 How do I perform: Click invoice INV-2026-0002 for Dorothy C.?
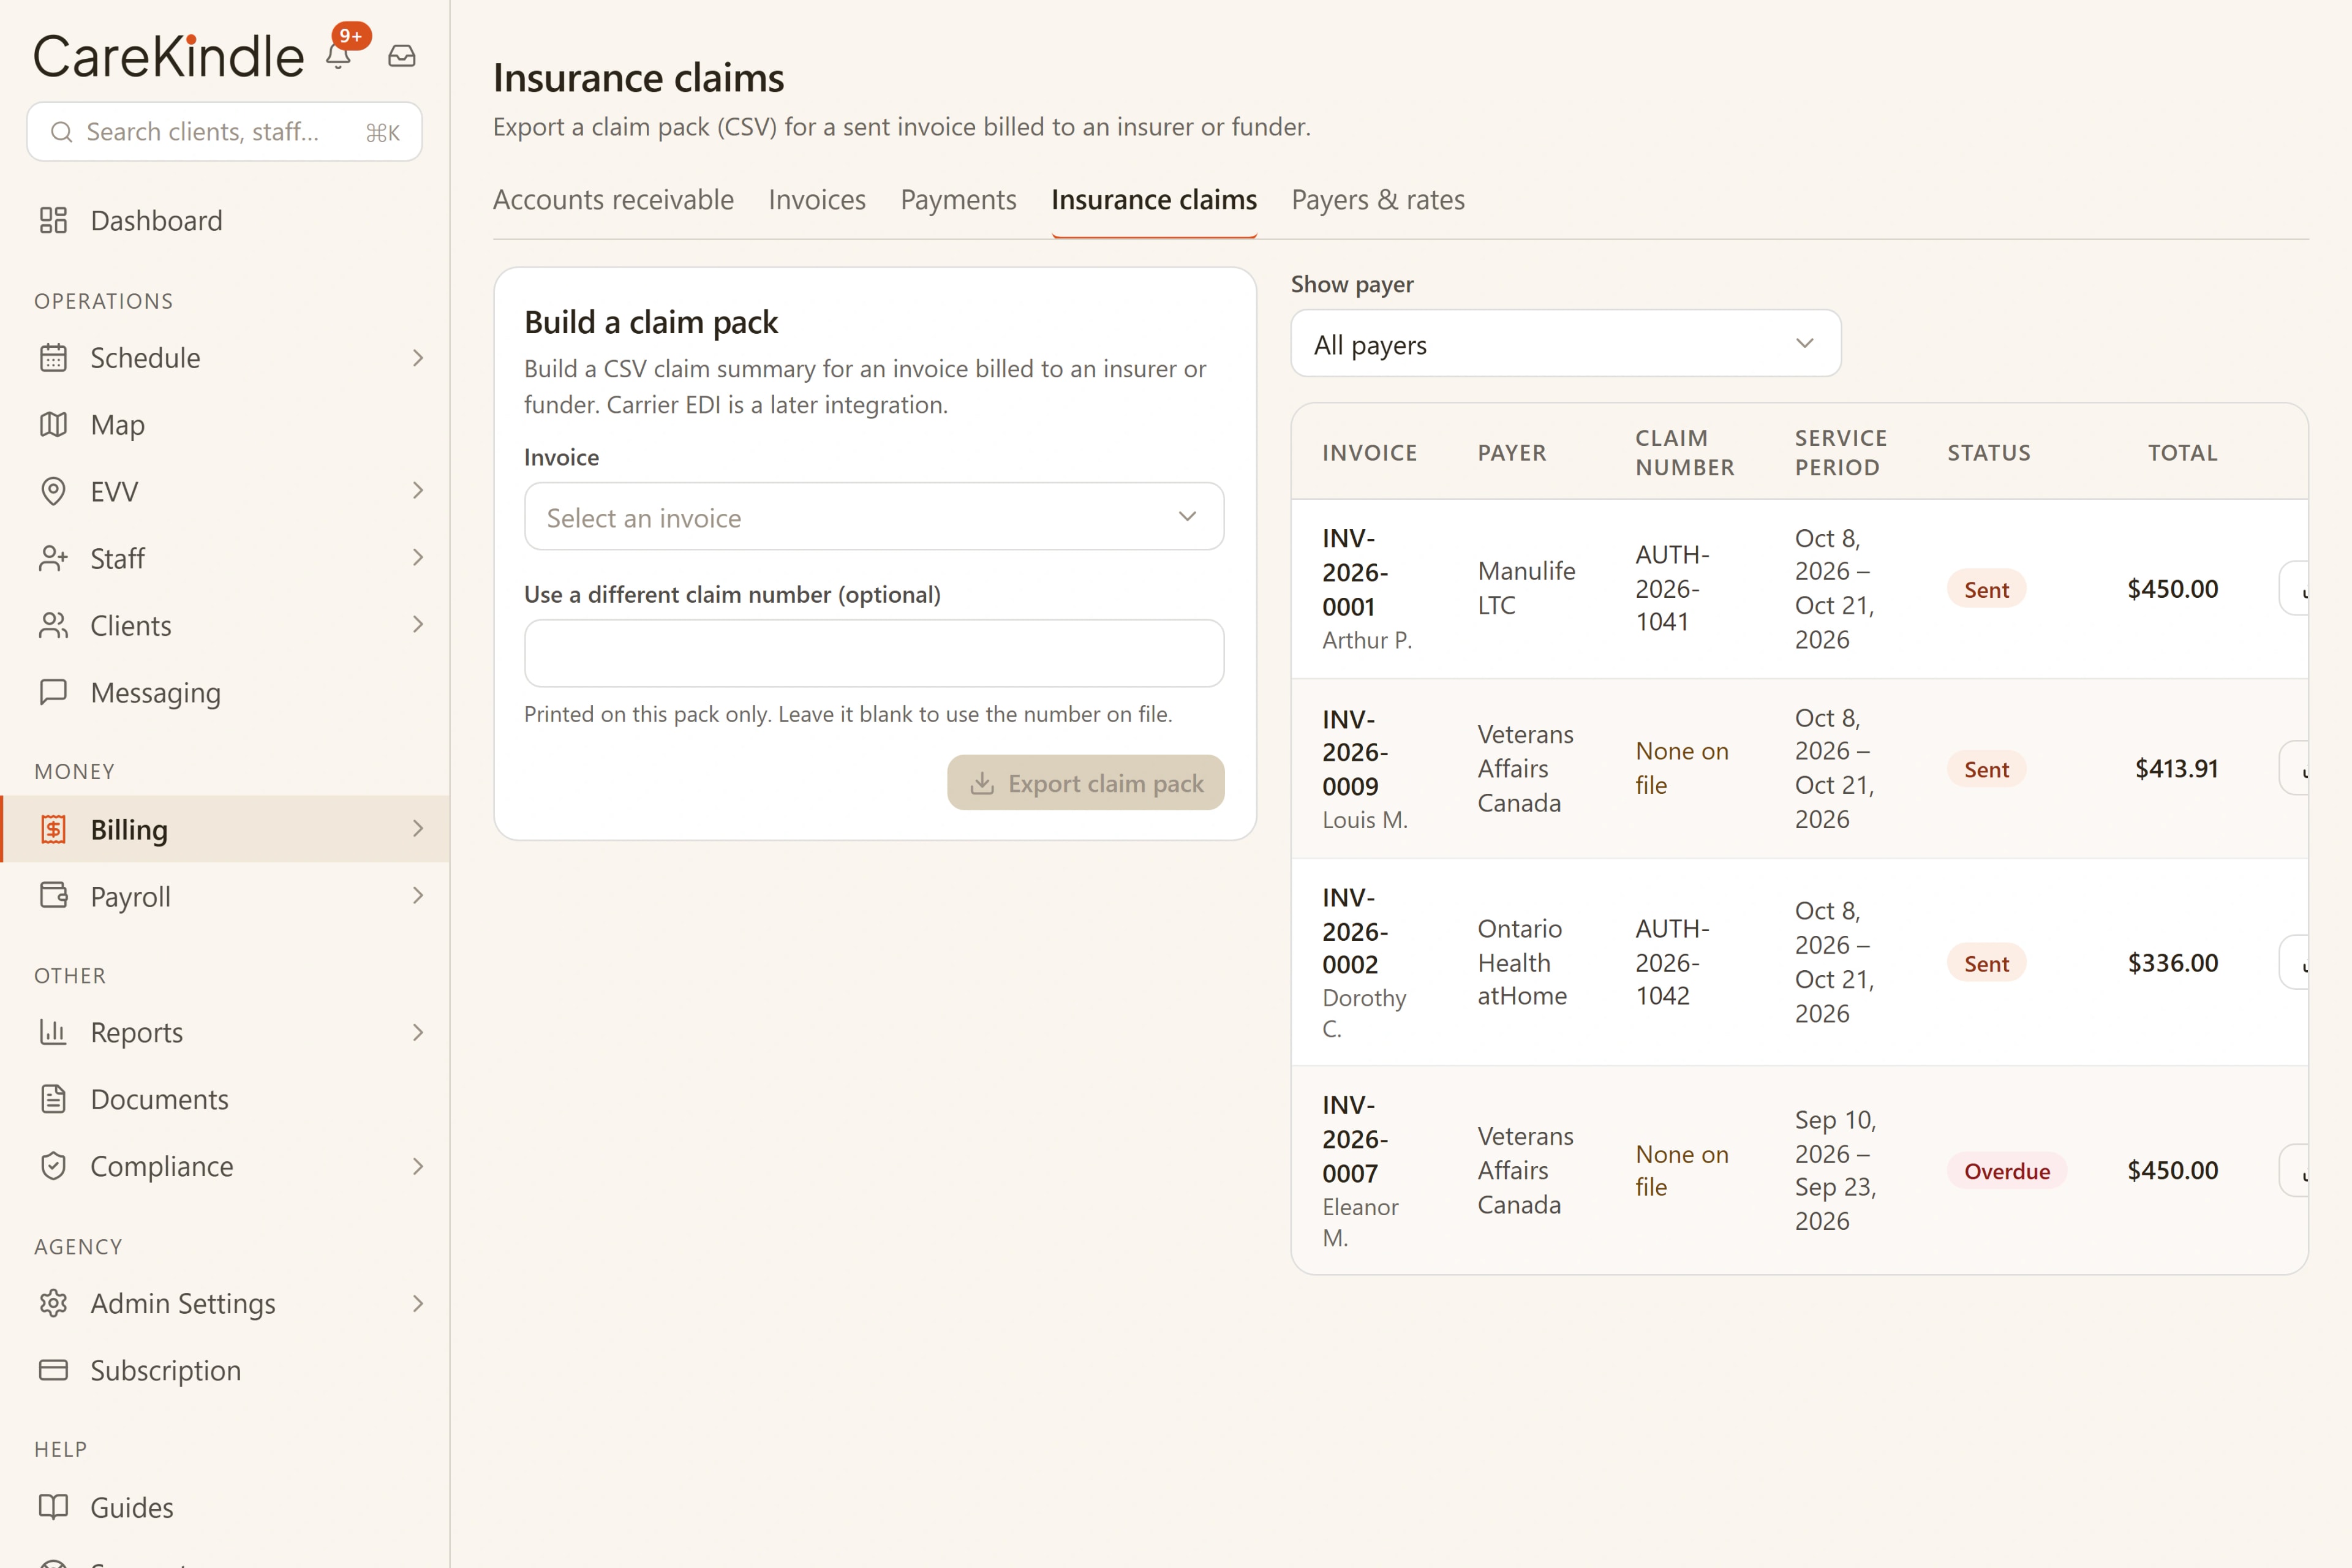(x=1354, y=931)
